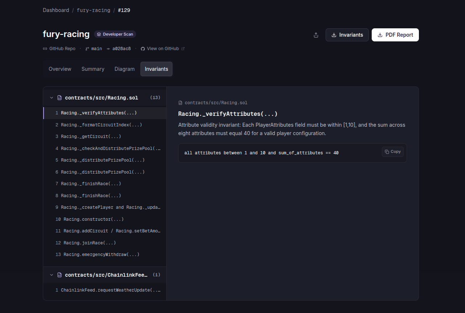Collapse the contracts/src/ChainlinkFee group chevron
This screenshot has height=313, width=465.
click(52, 275)
